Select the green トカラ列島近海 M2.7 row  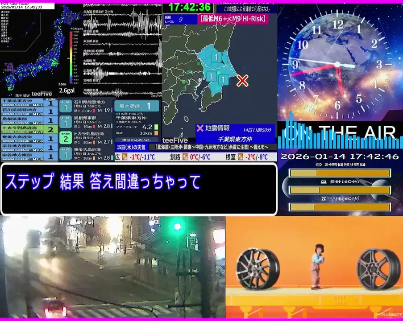[x=29, y=129]
